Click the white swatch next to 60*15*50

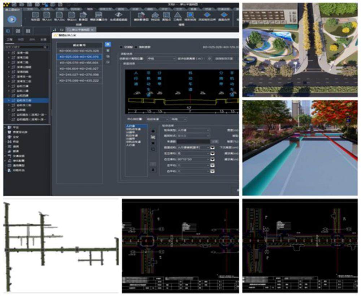coord(213,159)
